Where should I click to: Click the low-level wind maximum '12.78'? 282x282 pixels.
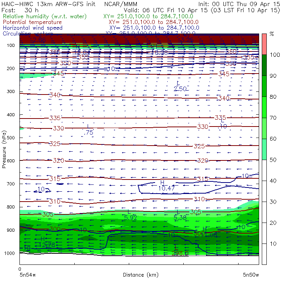[x=47, y=245]
